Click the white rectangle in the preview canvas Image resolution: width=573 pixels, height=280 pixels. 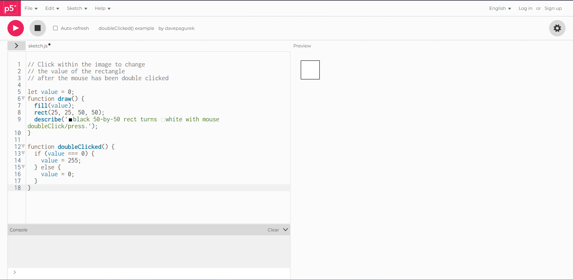(310, 70)
